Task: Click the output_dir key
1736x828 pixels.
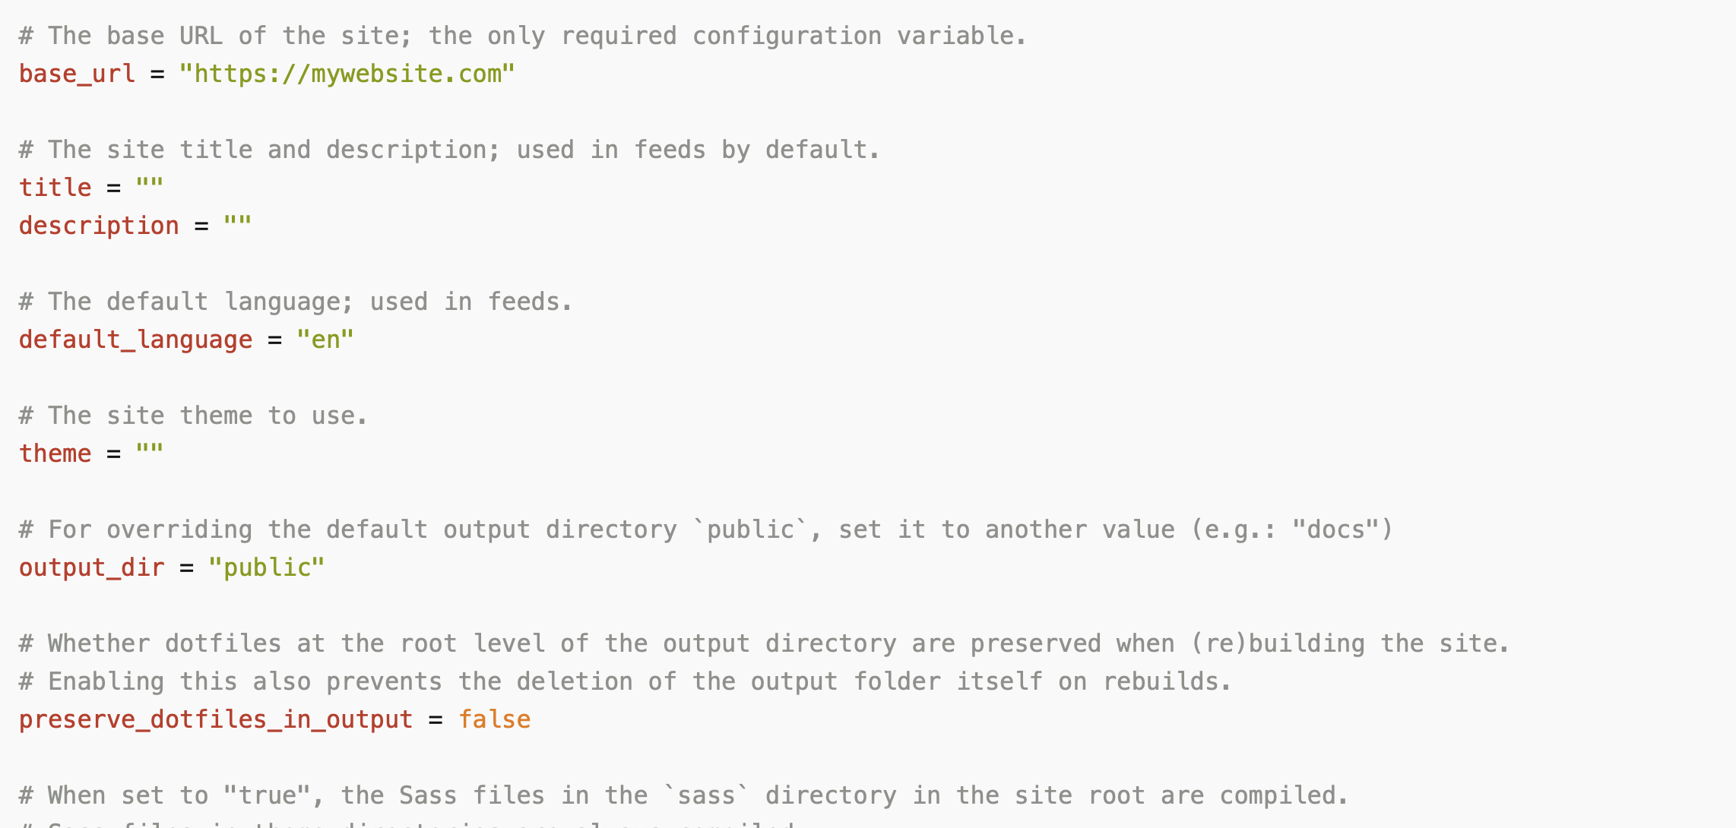Action: (x=91, y=567)
